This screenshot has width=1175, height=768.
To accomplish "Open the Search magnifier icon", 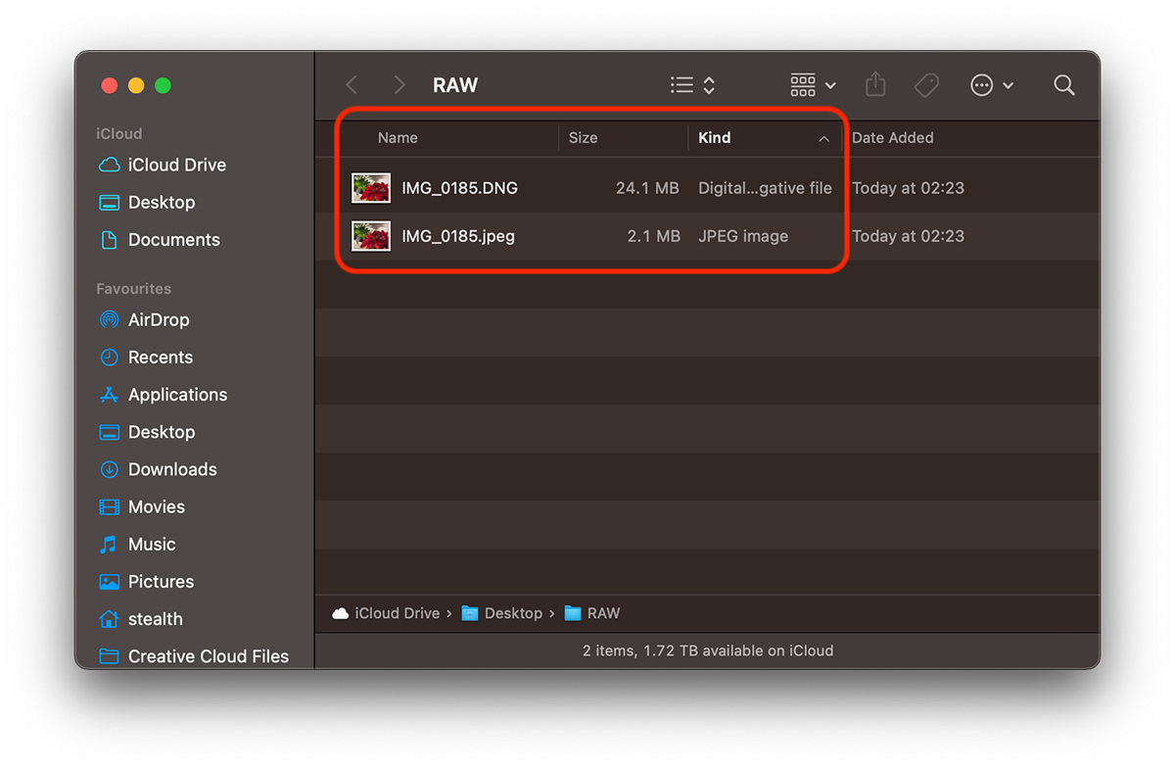I will (x=1064, y=85).
